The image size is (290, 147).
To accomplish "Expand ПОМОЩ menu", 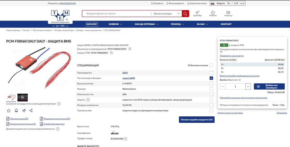I will [x=177, y=24].
